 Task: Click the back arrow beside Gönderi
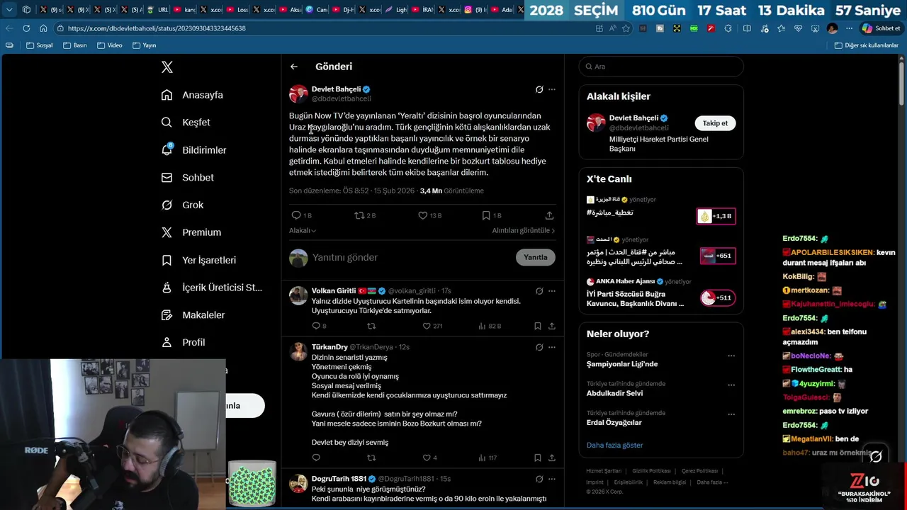(x=294, y=67)
